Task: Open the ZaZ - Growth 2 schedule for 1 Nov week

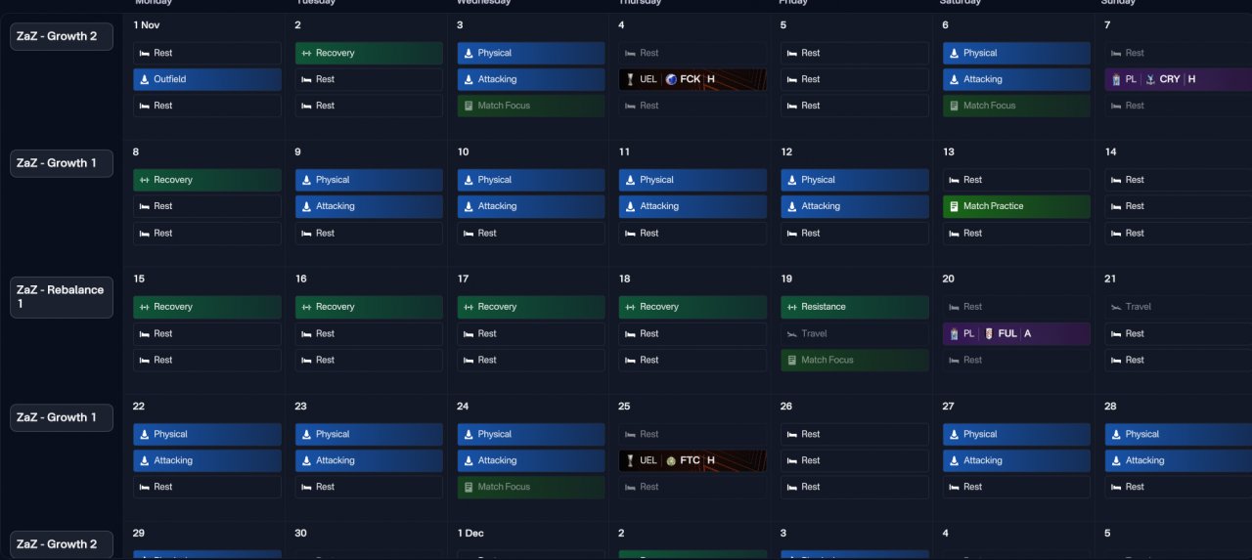Action: (x=62, y=36)
